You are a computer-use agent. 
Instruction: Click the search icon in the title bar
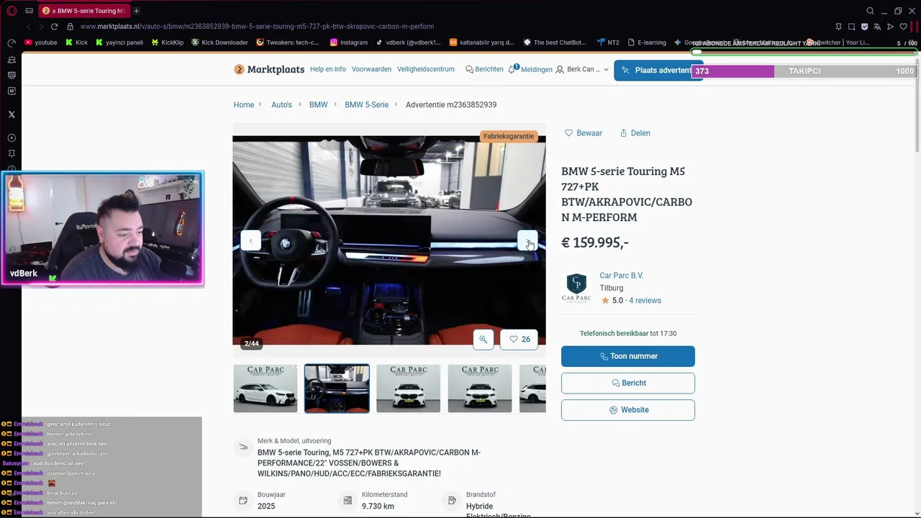tap(870, 11)
